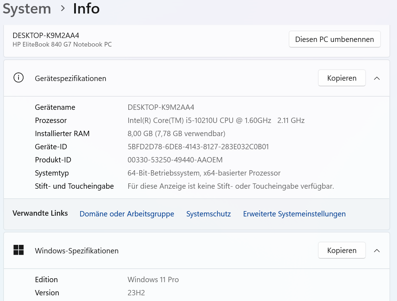Click the DESKTOP-K9M2AA4 name in the top card
Screen dimensions: 397x301
point(46,35)
